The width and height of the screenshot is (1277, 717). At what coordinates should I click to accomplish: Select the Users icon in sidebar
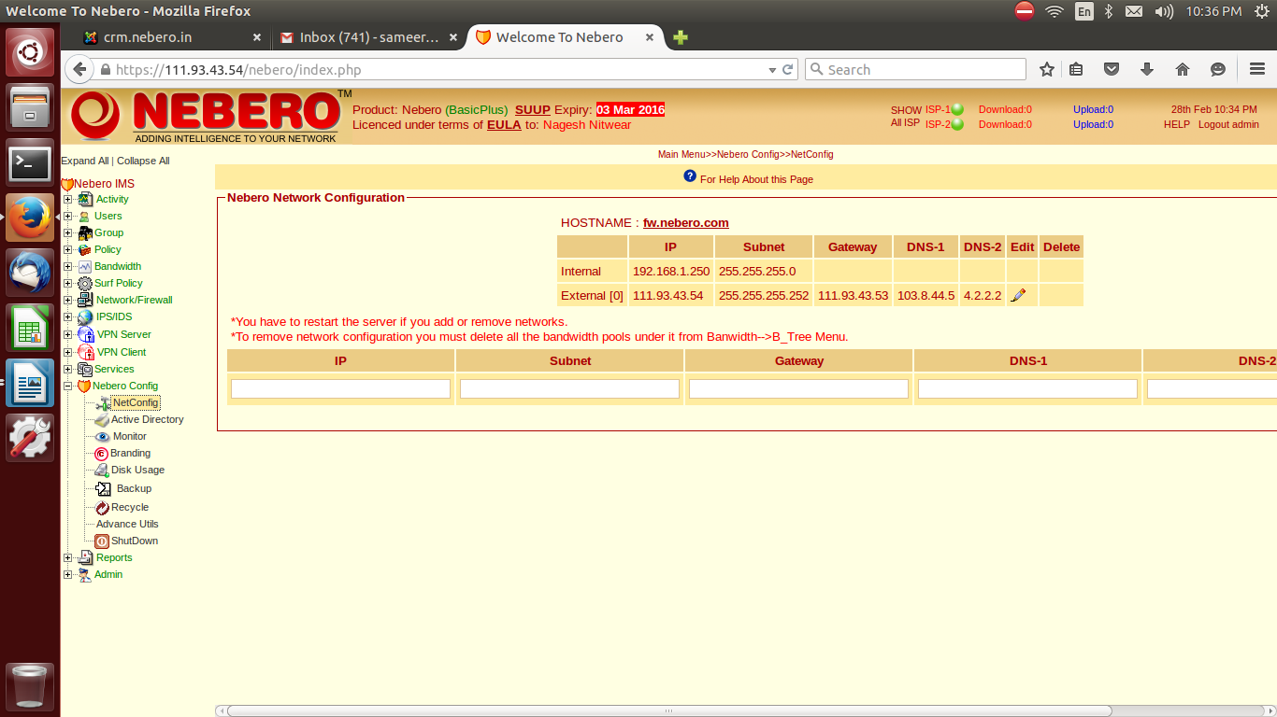[x=85, y=216]
